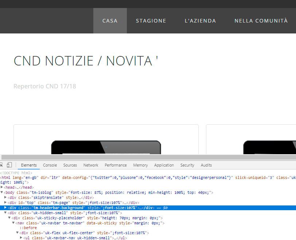Open the L'AZIENDA navigation menu item
296x240 pixels.
200,21
